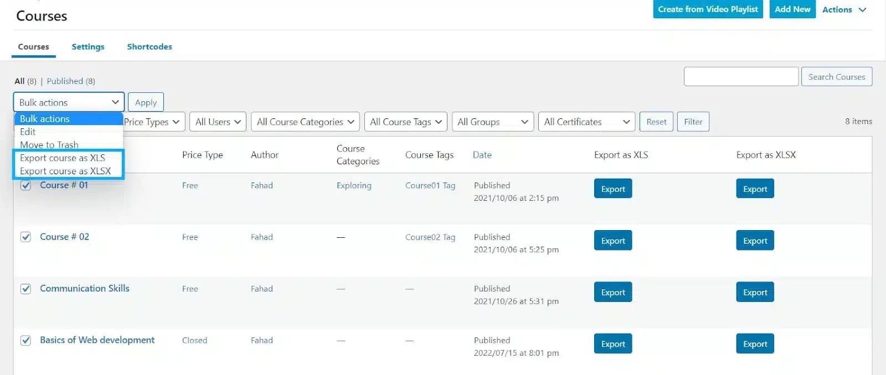The height and width of the screenshot is (375, 886).
Task: Export Course # 02 as XLS
Action: click(x=613, y=241)
